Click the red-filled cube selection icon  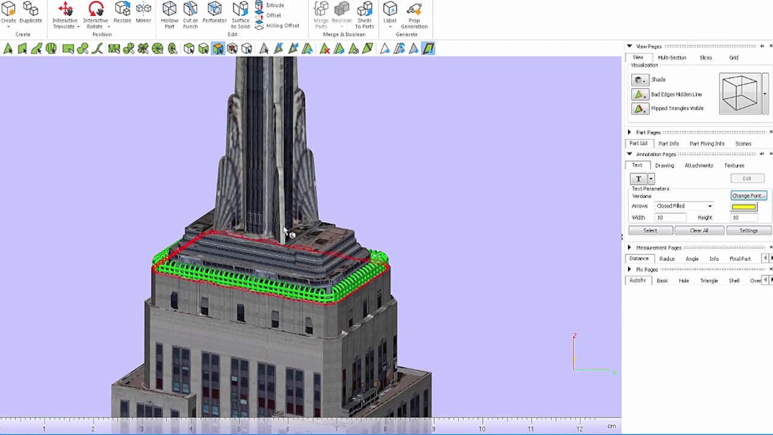[232, 49]
